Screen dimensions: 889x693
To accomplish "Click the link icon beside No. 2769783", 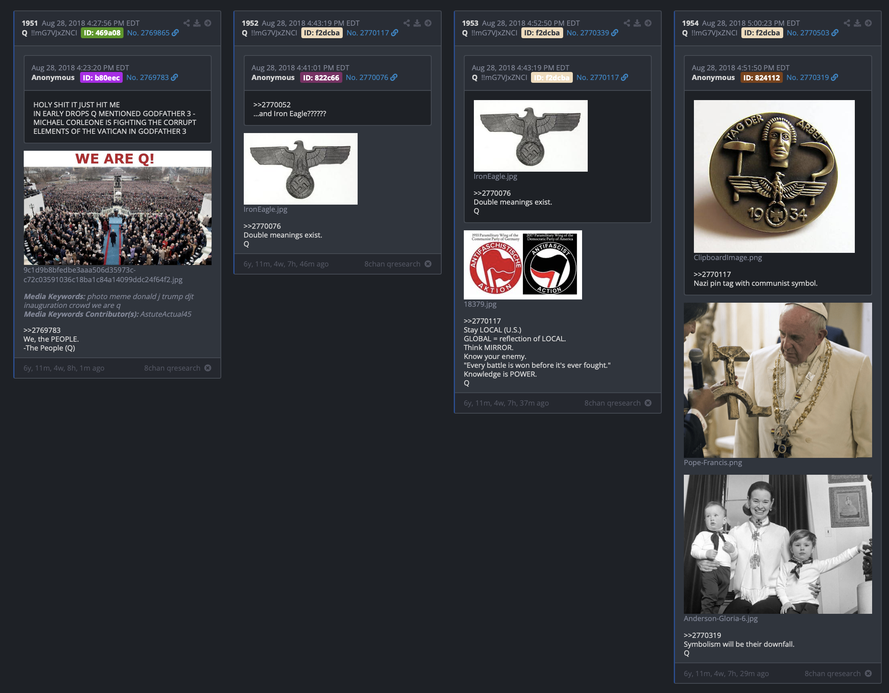I will [175, 78].
